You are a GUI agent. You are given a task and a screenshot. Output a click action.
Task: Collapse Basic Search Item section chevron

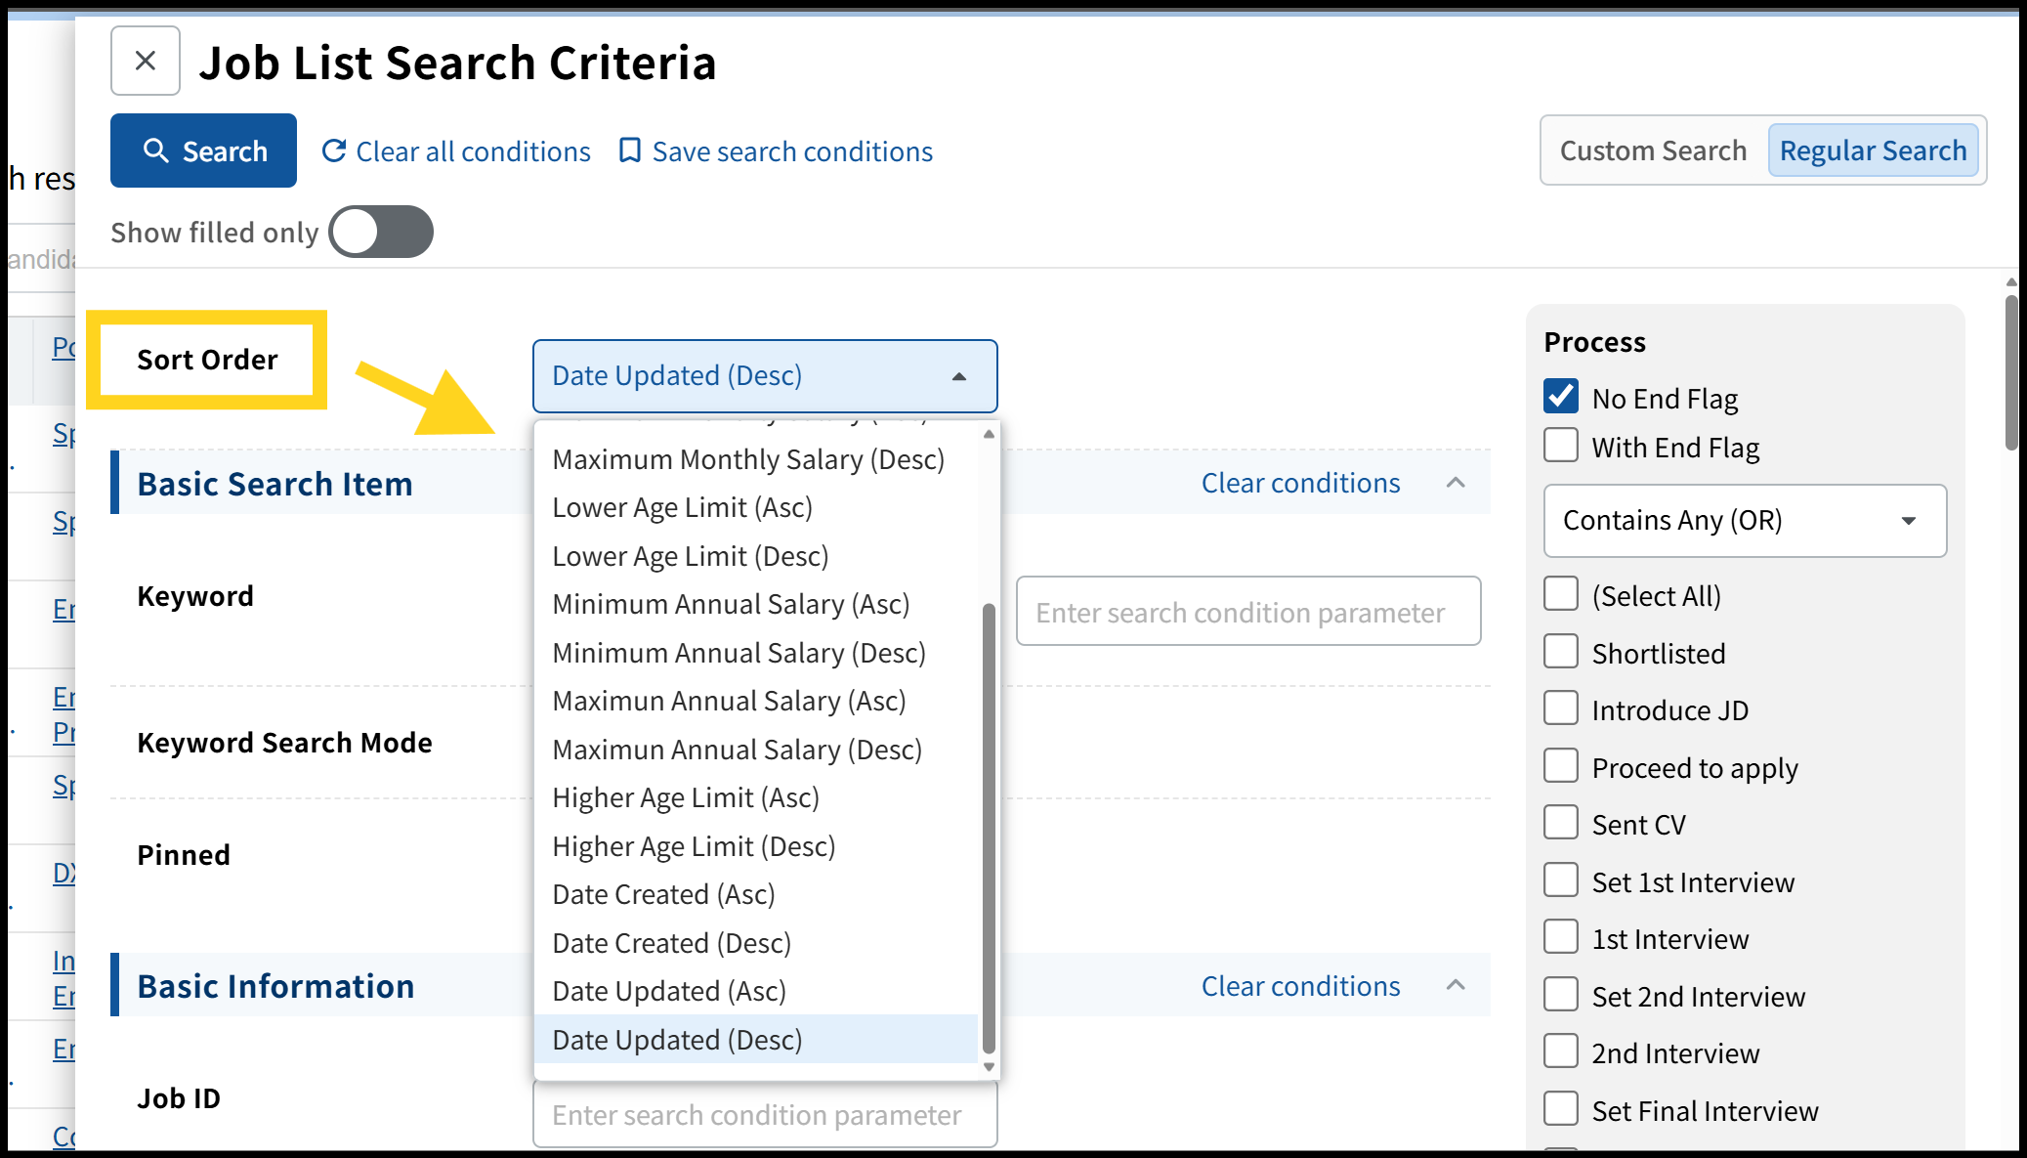[x=1456, y=483]
